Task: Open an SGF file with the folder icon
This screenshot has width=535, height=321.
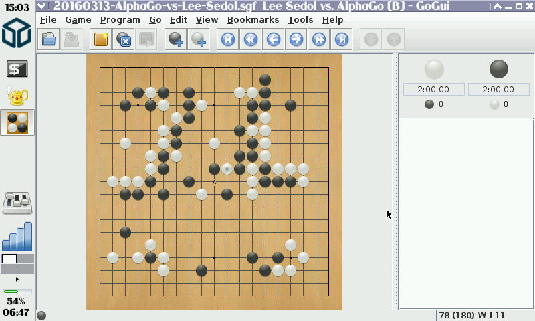Action: point(49,39)
